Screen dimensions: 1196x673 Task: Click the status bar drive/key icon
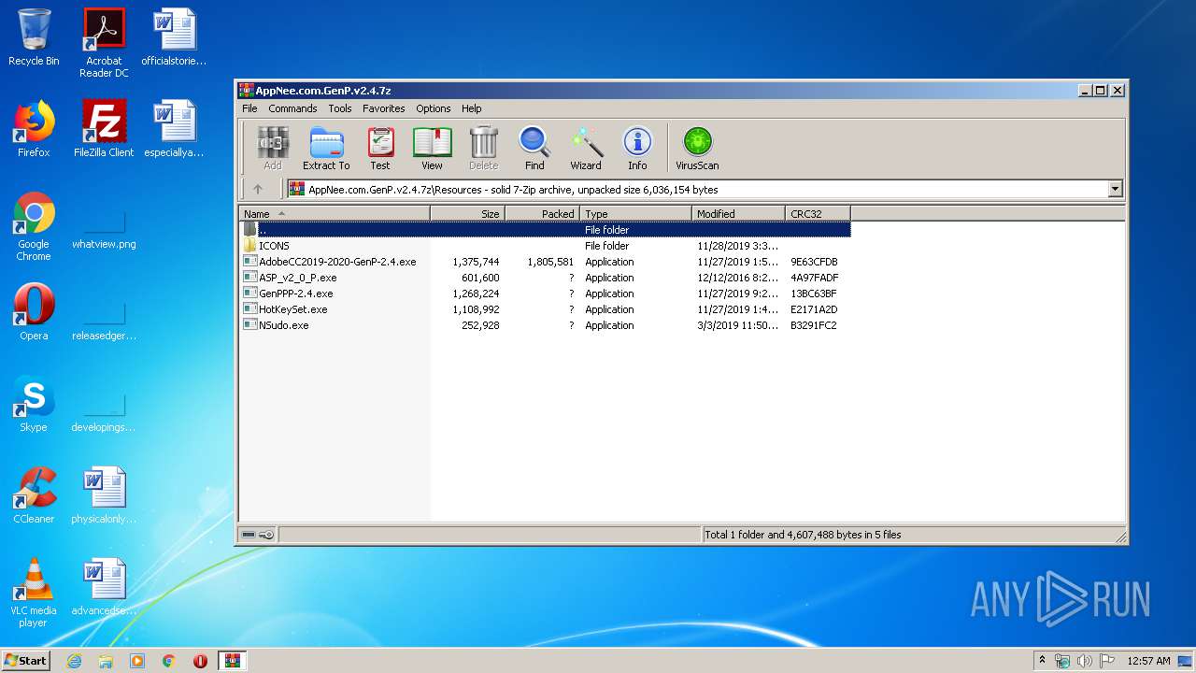(257, 535)
